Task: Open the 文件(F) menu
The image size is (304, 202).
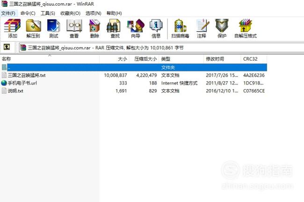Action: coord(8,13)
